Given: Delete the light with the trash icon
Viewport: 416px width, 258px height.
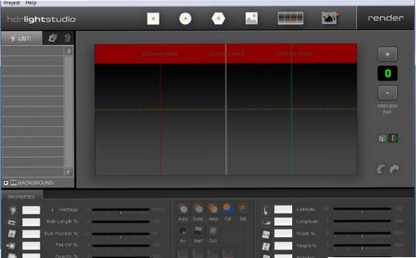Looking at the screenshot, I should tap(68, 38).
